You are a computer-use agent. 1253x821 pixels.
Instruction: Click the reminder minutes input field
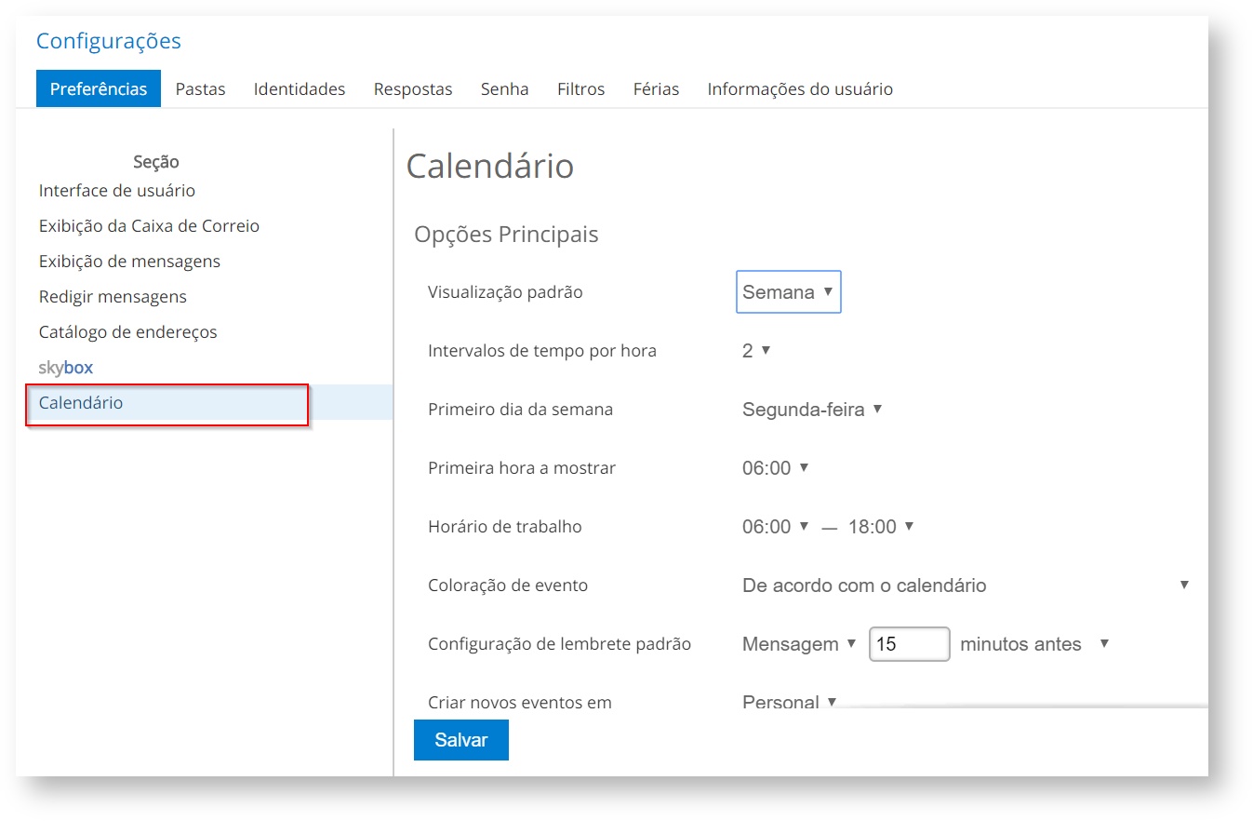coord(908,644)
